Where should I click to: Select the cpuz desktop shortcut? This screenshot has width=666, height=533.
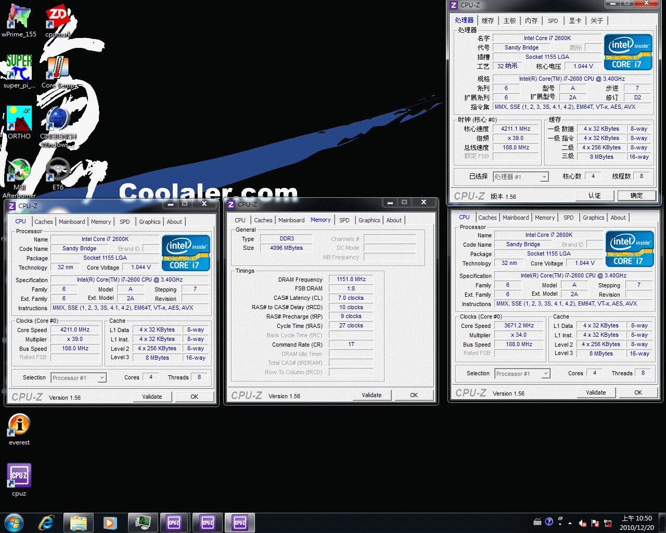19,480
